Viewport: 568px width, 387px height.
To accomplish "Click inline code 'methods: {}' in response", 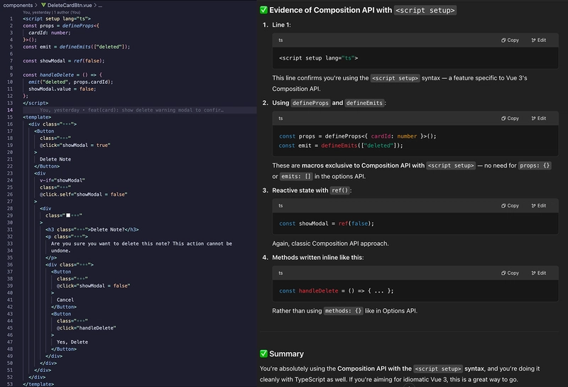I will point(343,311).
